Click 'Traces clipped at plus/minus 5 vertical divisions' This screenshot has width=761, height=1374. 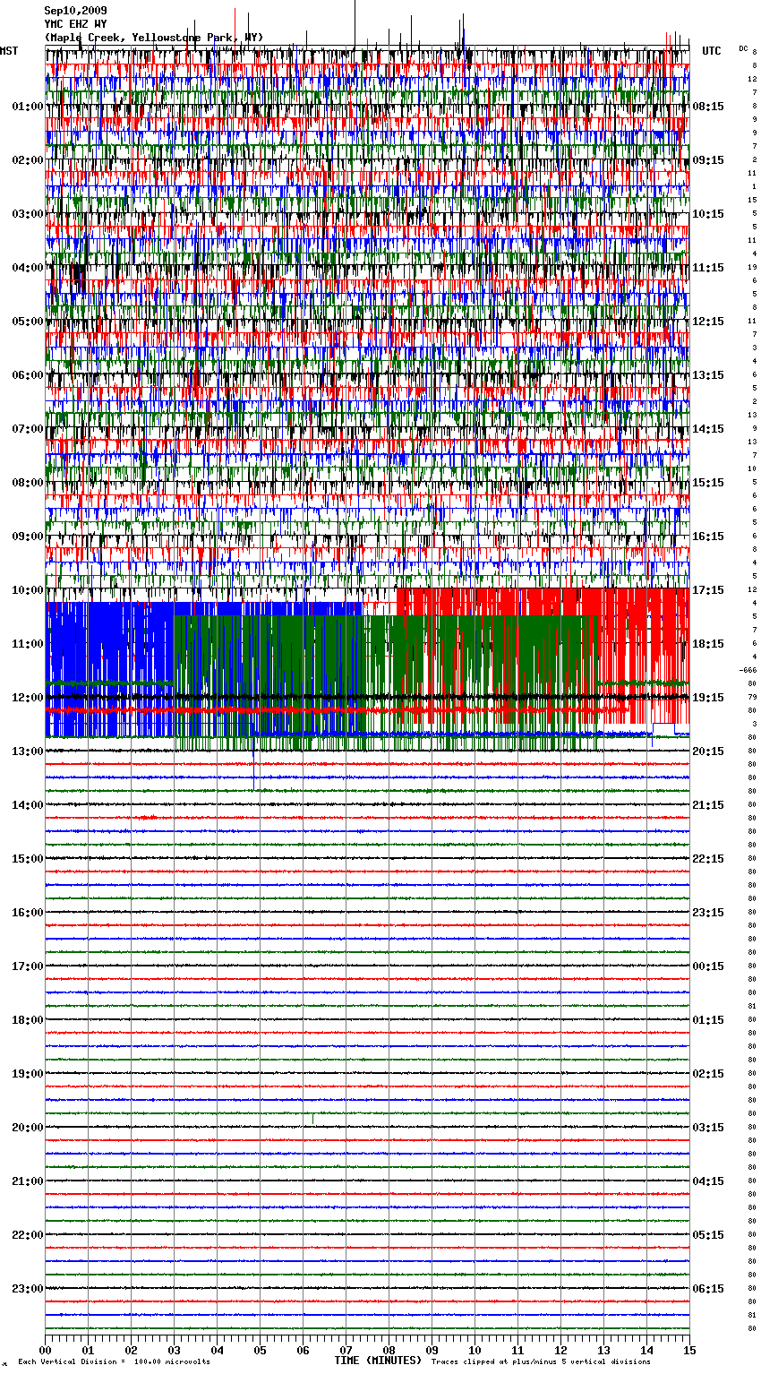(x=541, y=1361)
